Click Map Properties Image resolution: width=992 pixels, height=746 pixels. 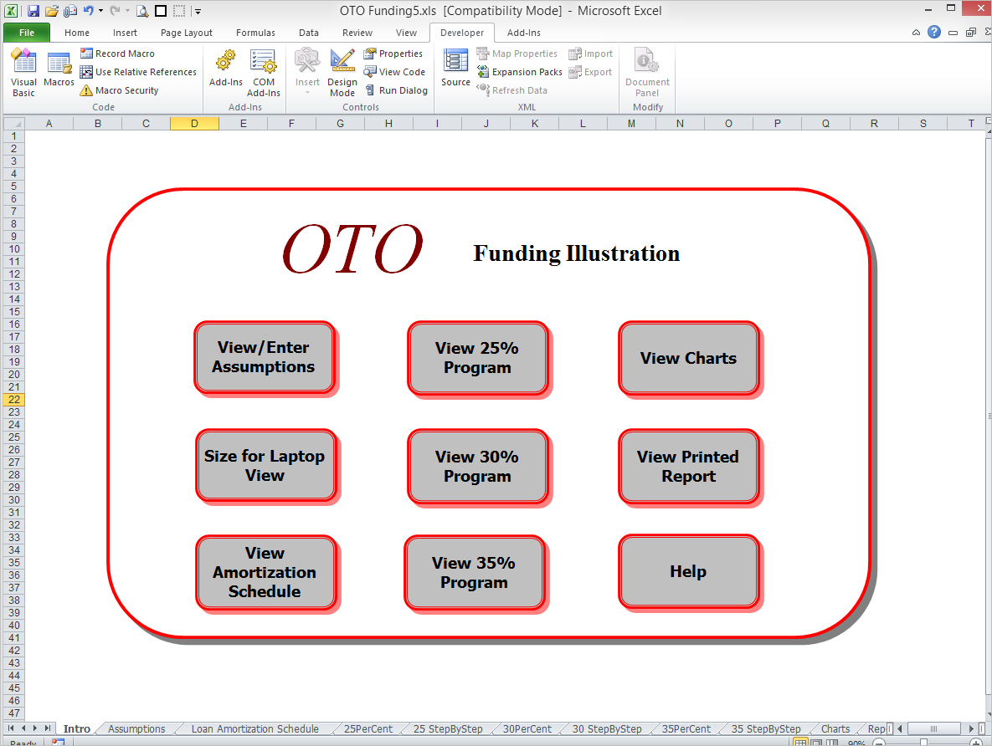[517, 54]
